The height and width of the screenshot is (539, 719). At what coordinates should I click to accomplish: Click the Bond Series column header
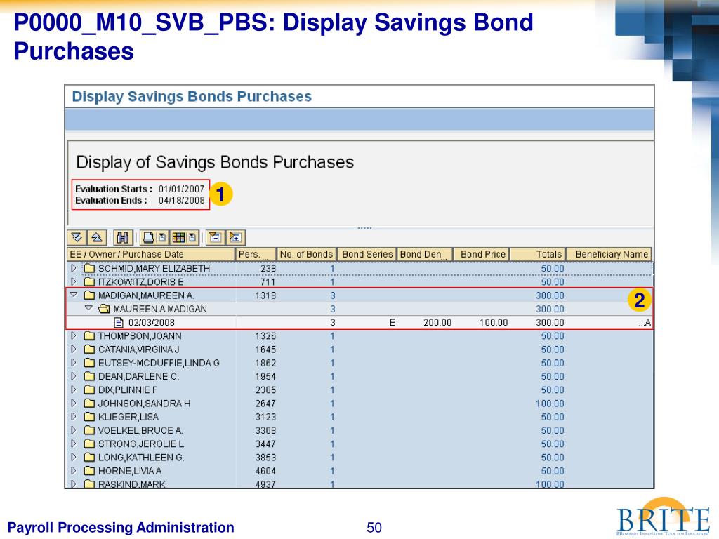coord(367,254)
